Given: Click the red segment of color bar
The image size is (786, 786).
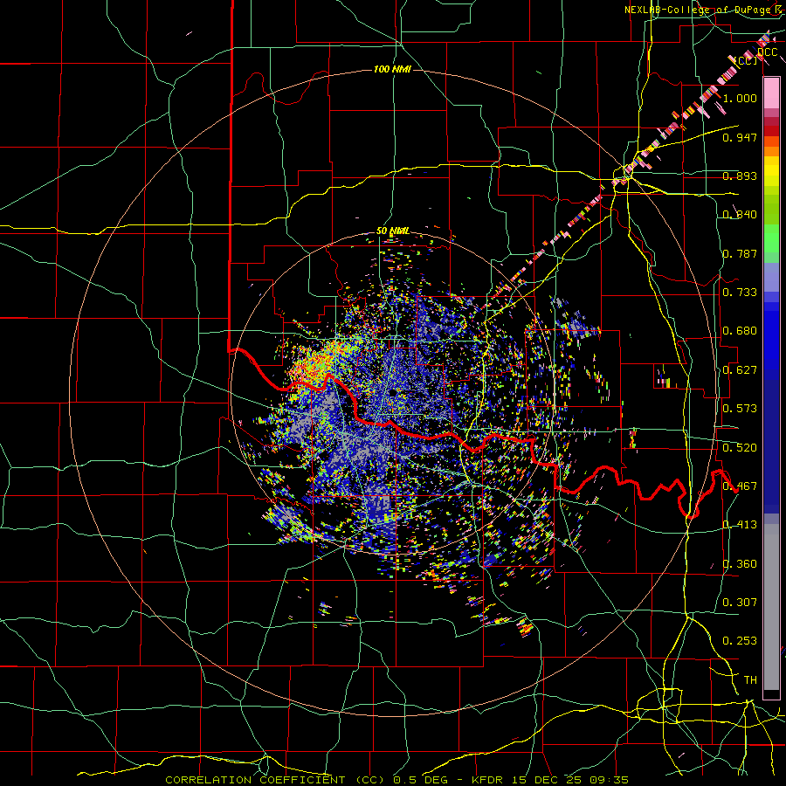Looking at the screenshot, I should click(771, 130).
